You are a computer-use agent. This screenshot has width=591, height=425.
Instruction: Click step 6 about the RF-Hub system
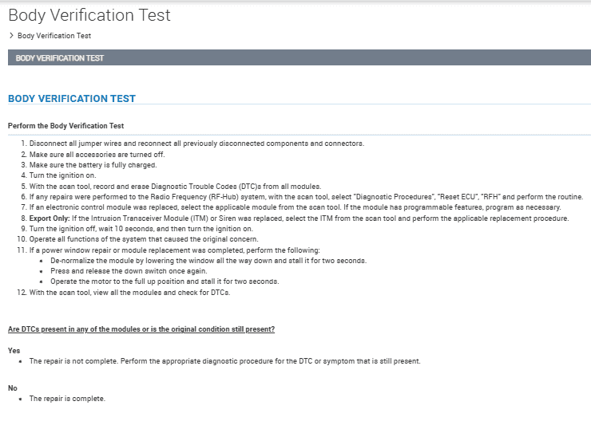pyautogui.click(x=306, y=197)
